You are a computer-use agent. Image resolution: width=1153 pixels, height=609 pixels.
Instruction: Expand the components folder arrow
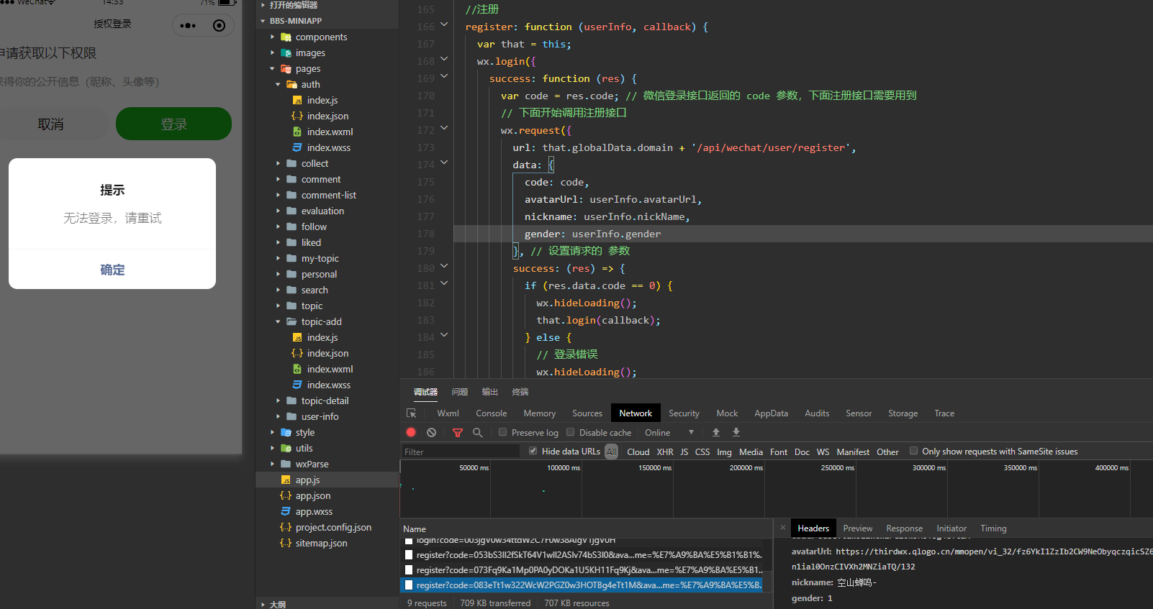(x=272, y=37)
